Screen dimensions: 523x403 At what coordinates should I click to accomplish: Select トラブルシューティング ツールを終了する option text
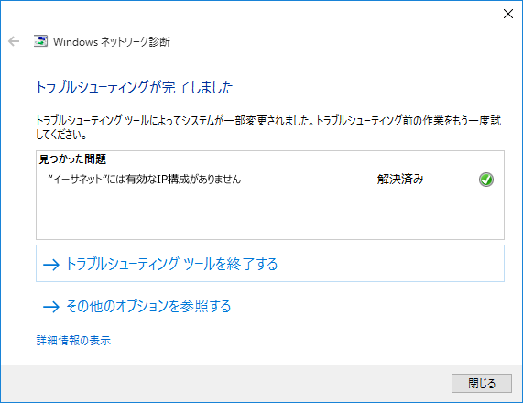[x=172, y=264]
